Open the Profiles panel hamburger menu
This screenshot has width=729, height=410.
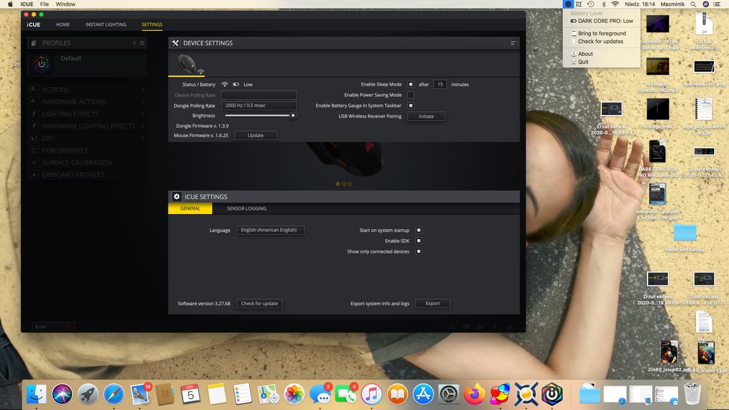tap(142, 43)
